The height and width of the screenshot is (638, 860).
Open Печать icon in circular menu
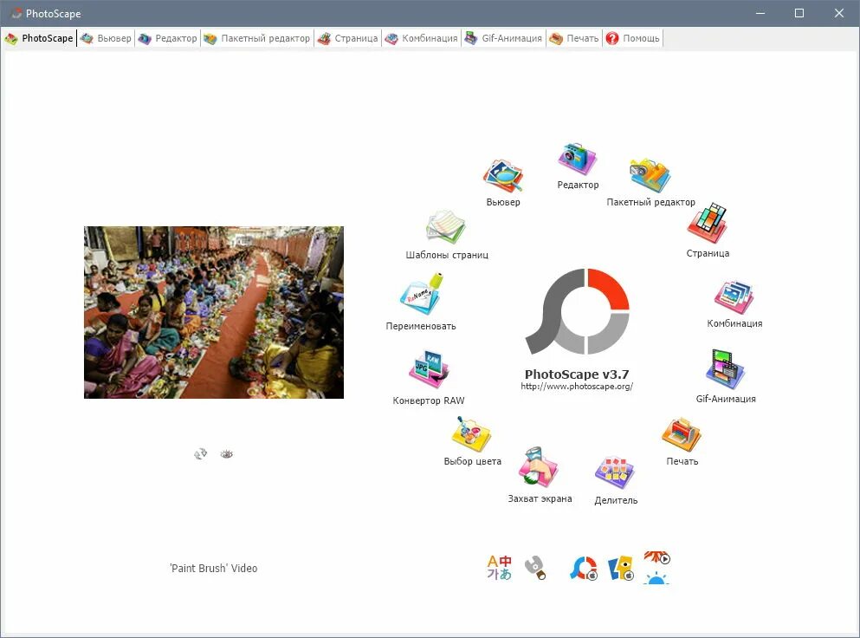(x=682, y=435)
